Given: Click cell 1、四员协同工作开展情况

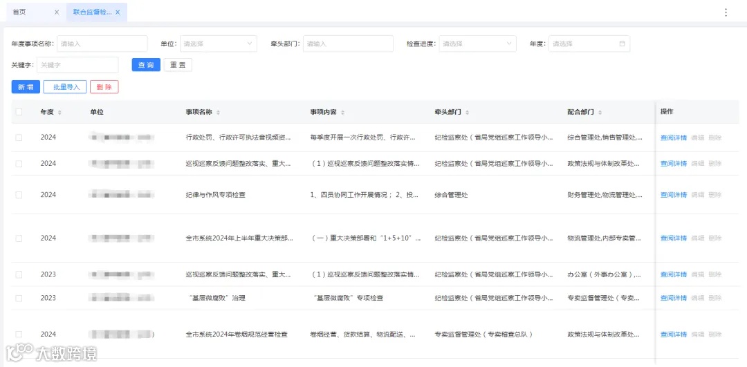Looking at the screenshot, I should pos(365,195).
